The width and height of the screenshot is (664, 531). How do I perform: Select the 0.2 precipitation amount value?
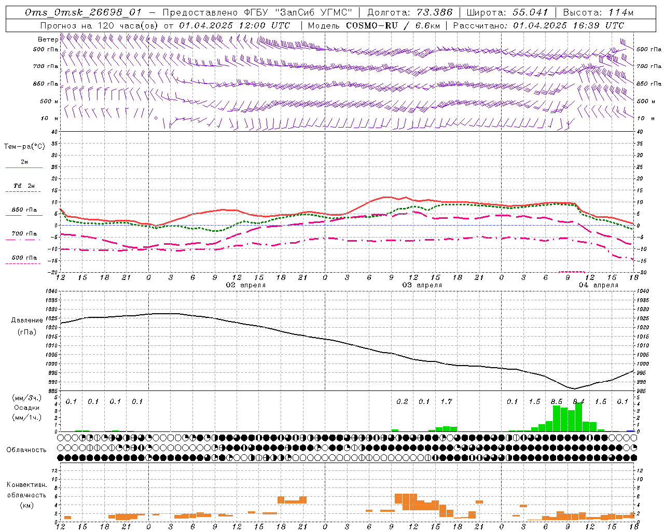click(402, 401)
